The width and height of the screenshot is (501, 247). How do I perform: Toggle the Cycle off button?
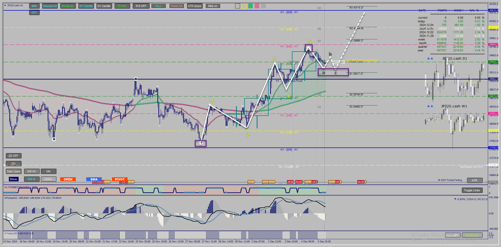click(472, 235)
